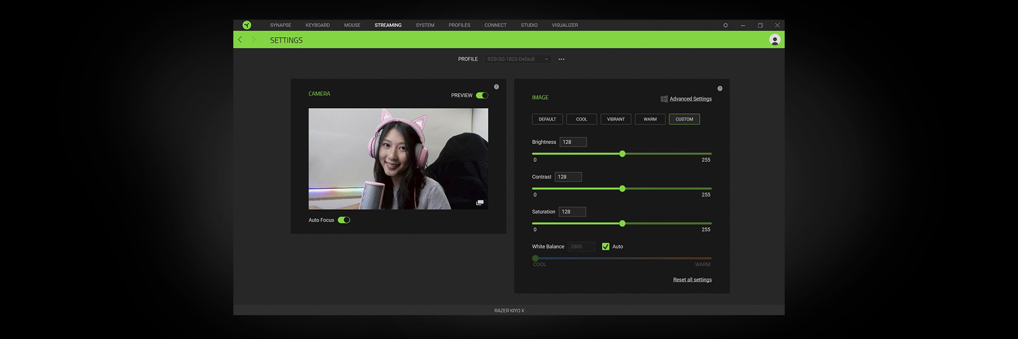
Task: Select the Vibrant image preset
Action: (616, 119)
